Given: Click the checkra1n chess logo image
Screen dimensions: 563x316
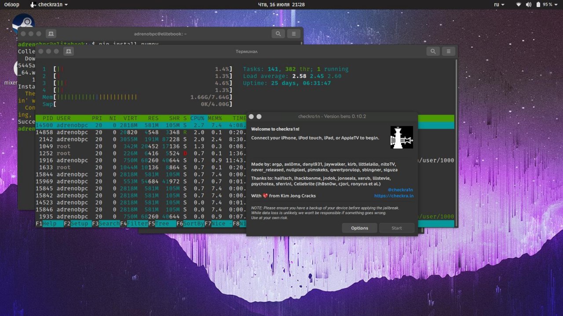Looking at the screenshot, I should pos(402,137).
